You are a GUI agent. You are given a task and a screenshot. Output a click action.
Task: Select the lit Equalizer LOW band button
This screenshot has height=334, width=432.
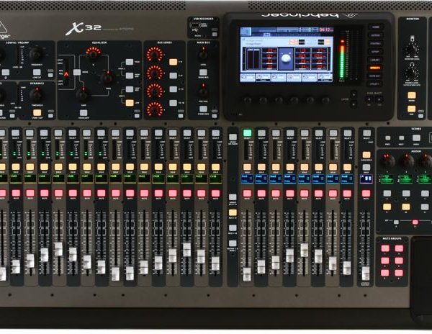[x=130, y=103]
